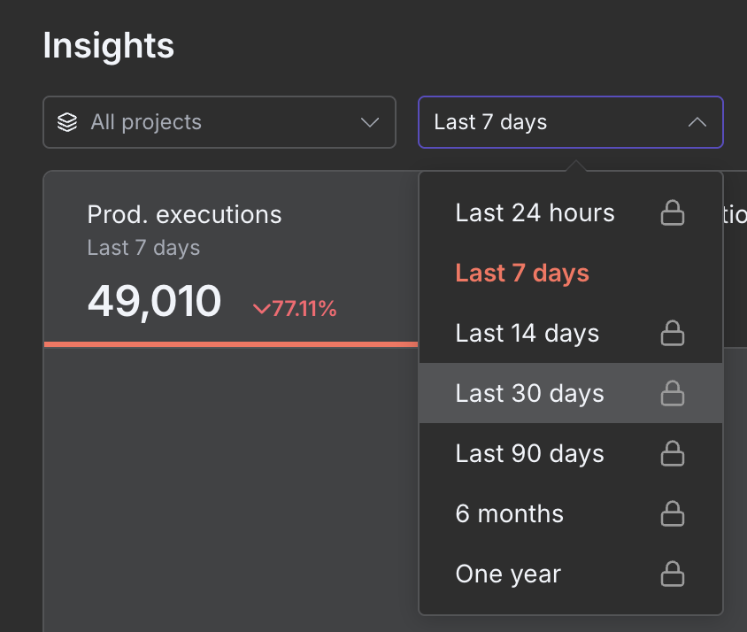Click the lock icon beside 6 months
This screenshot has height=632, width=747.
coord(673,513)
